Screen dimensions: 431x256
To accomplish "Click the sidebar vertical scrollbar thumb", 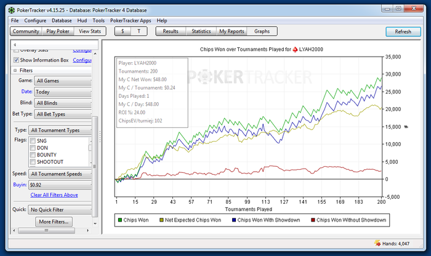I will (95, 167).
